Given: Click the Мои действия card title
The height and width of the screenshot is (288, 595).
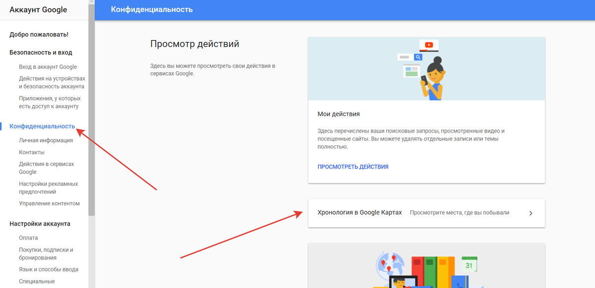Looking at the screenshot, I should point(339,114).
